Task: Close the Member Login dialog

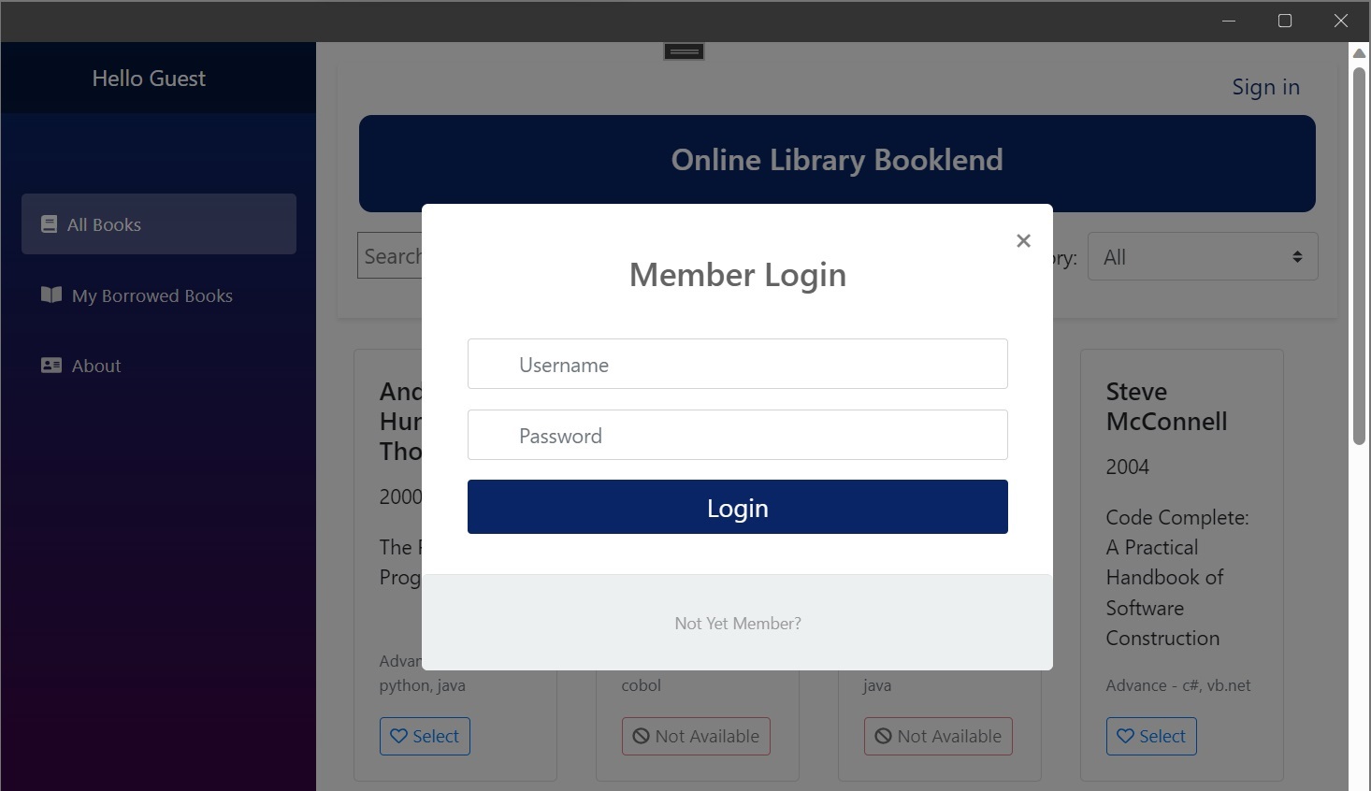Action: (x=1023, y=241)
